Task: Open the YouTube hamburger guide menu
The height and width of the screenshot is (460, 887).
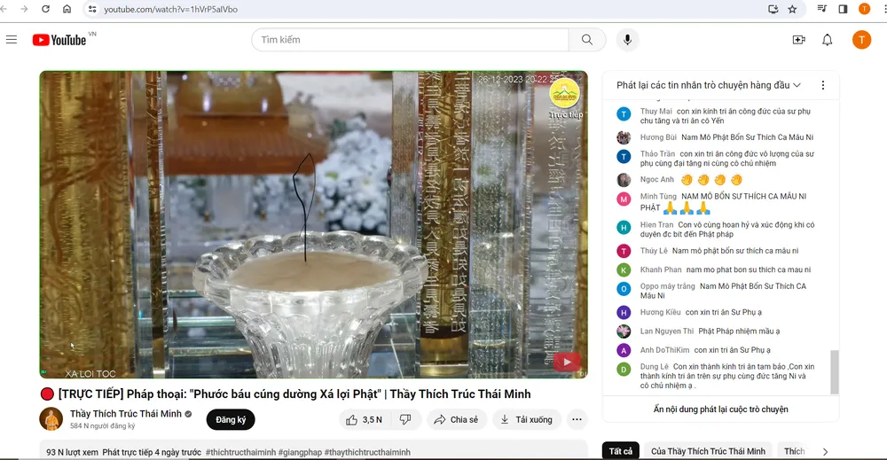Action: tap(12, 40)
